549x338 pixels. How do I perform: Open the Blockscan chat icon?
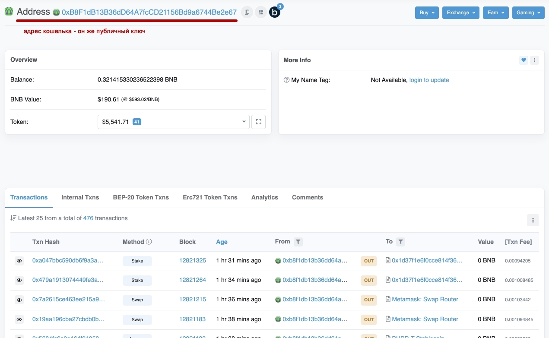pos(275,12)
